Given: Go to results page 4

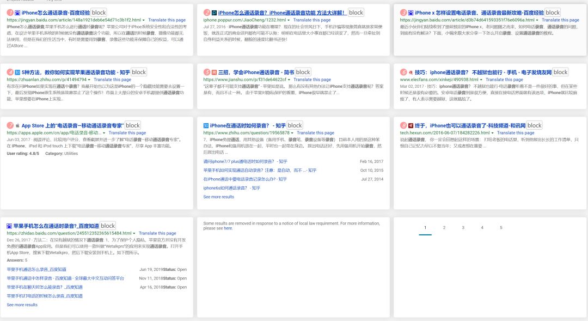Looking at the screenshot, I should [482, 227].
